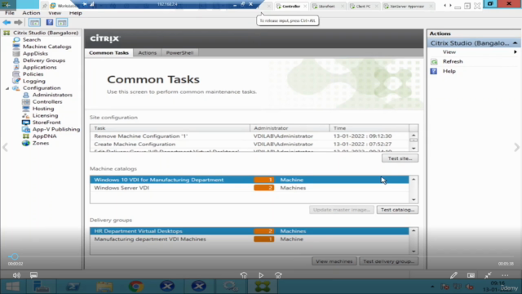Exit fullscreen with the shrink arrows icon
This screenshot has width=522, height=294.
click(488, 275)
